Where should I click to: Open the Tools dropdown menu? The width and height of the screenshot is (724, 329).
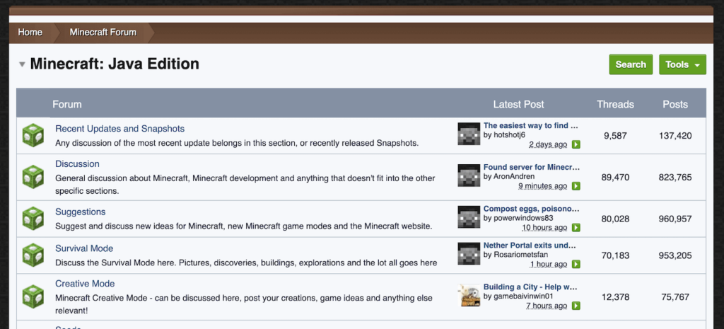pyautogui.click(x=682, y=64)
